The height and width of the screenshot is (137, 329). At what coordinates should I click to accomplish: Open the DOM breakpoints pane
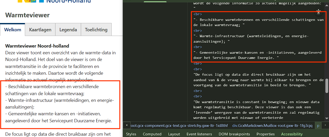(234, 134)
